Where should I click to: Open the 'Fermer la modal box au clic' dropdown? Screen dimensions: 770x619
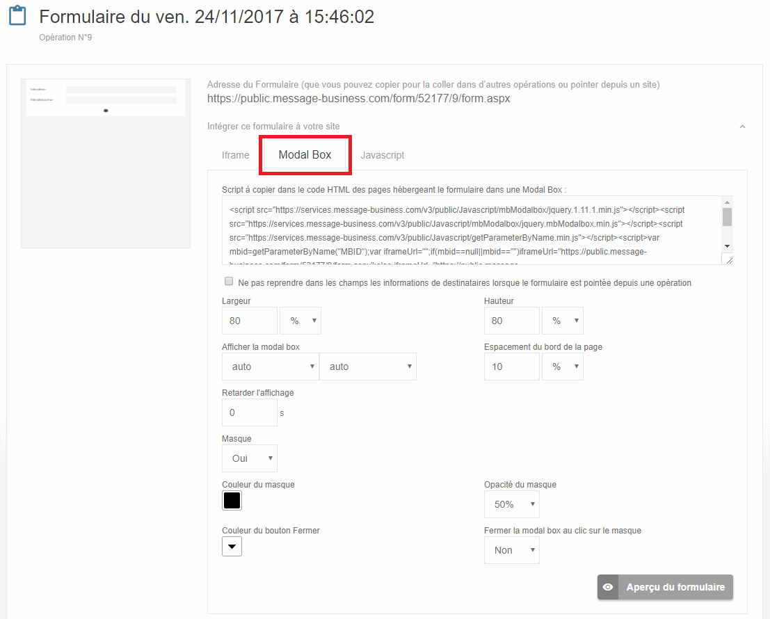click(512, 550)
